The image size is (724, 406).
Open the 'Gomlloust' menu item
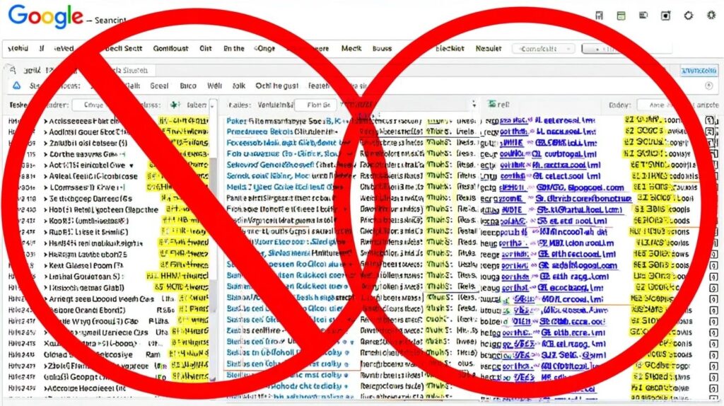click(170, 48)
